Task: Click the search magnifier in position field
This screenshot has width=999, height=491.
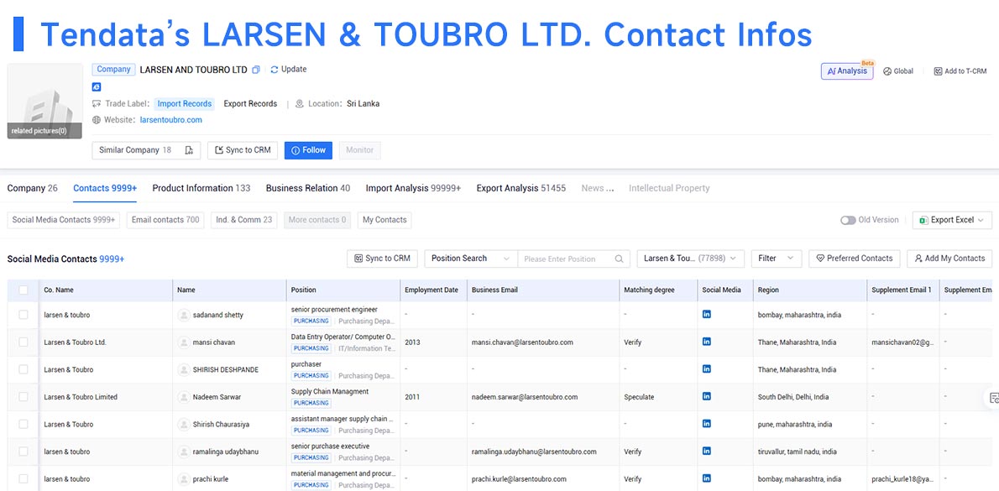Action: tap(619, 259)
